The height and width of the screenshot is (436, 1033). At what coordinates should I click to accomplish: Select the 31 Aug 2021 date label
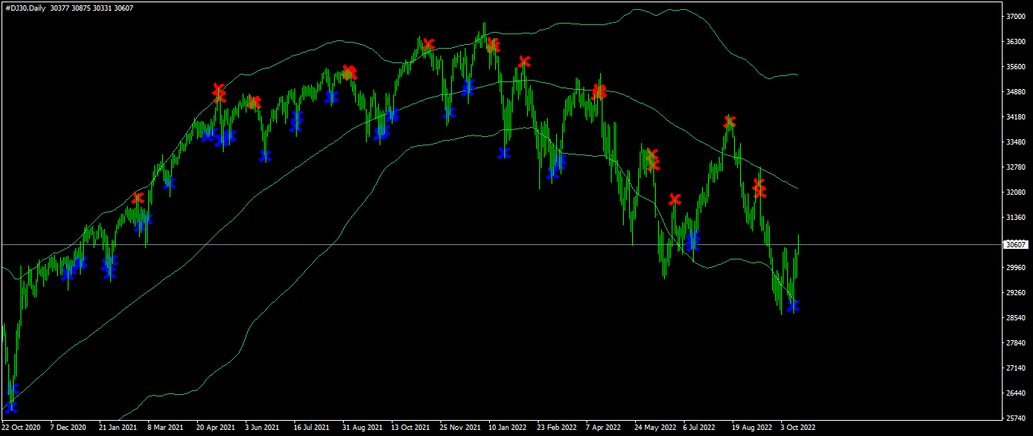(362, 428)
